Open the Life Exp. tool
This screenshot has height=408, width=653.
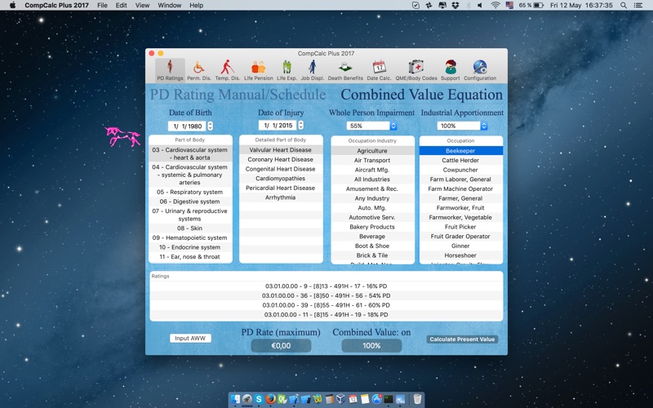287,70
